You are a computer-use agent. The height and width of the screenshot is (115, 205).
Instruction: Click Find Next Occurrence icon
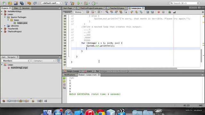coord(116,12)
